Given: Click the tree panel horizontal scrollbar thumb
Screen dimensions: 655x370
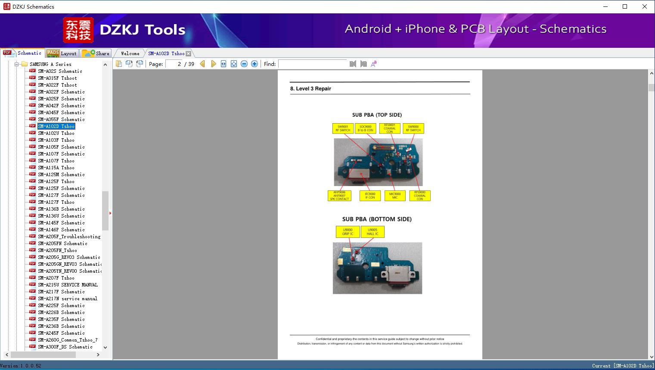Looking at the screenshot, I should (x=43, y=354).
